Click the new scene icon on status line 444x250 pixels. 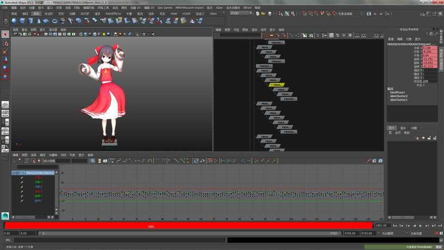pos(257,13)
